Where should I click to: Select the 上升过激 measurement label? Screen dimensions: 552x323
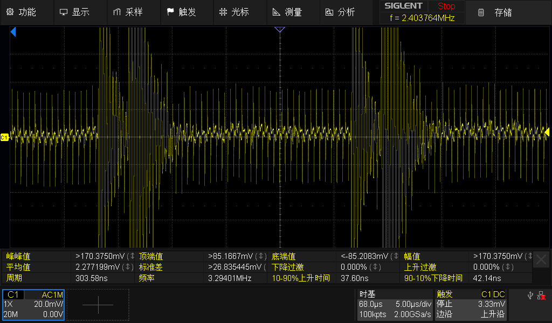point(420,267)
